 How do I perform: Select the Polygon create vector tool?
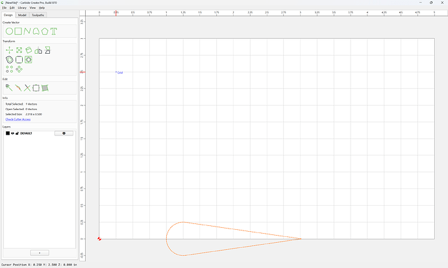45,31
